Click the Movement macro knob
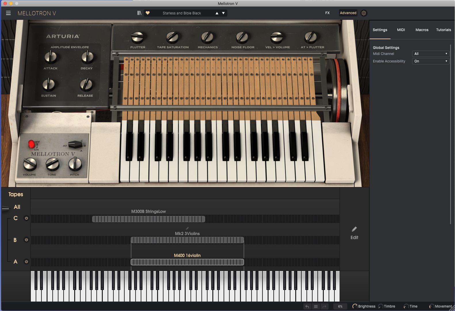The image size is (455, 311). [431, 306]
